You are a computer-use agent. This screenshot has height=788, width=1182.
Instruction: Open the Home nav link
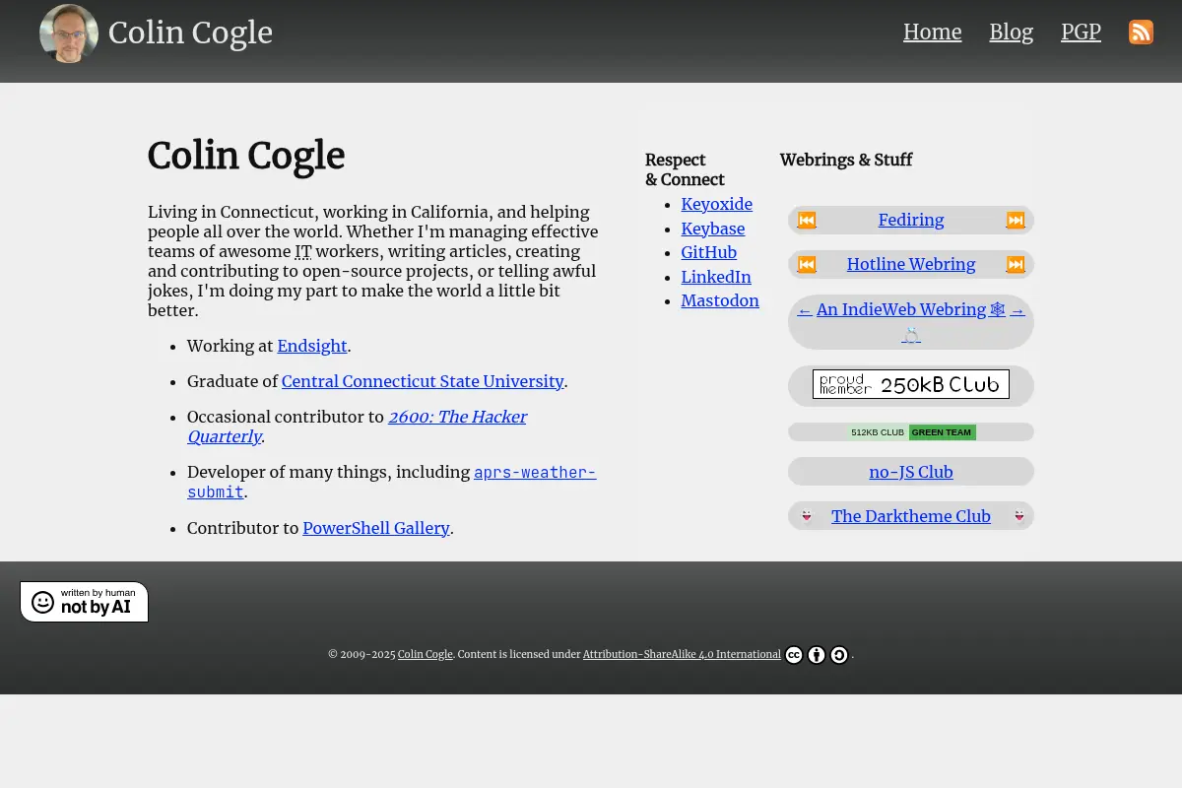[932, 32]
